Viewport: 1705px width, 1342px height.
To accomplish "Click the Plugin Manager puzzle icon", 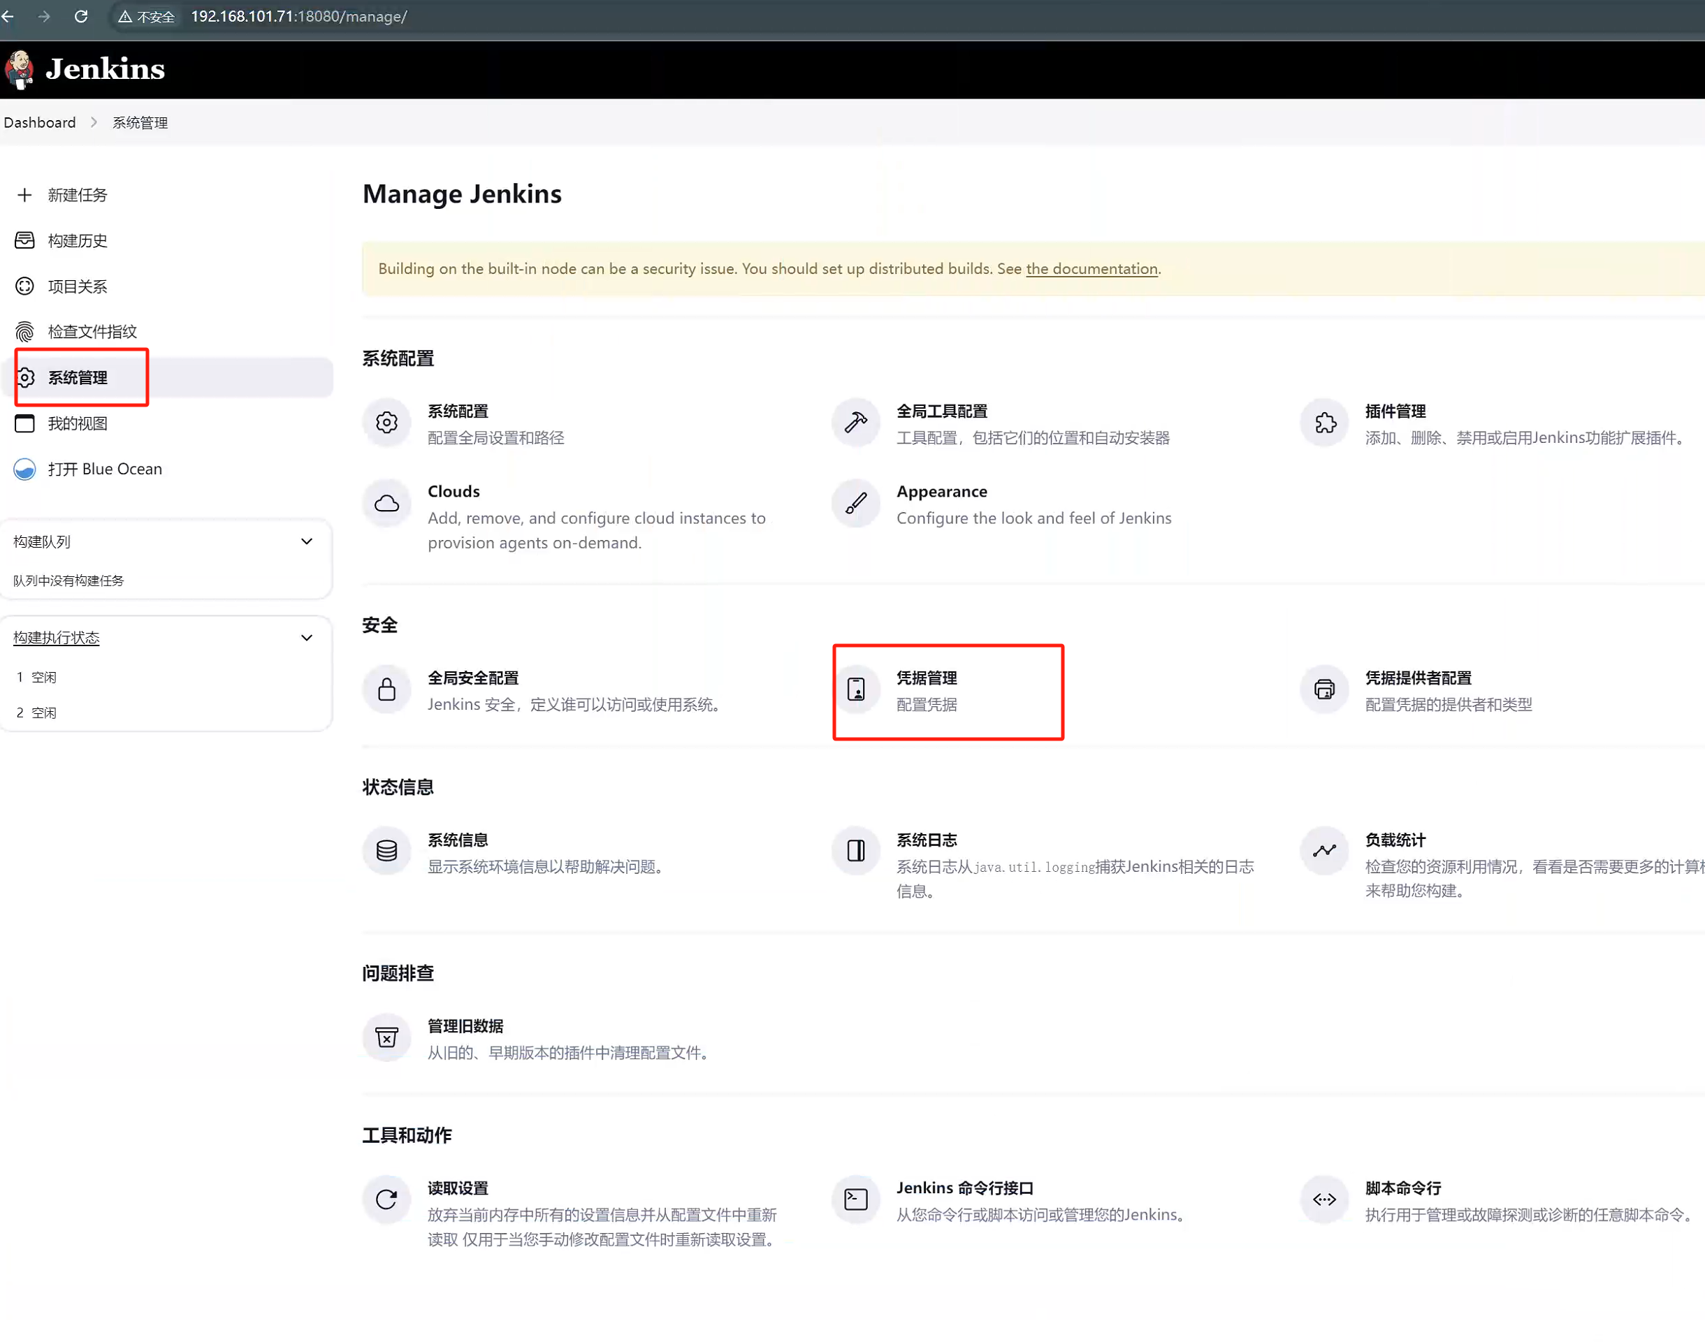I will pos(1325,423).
